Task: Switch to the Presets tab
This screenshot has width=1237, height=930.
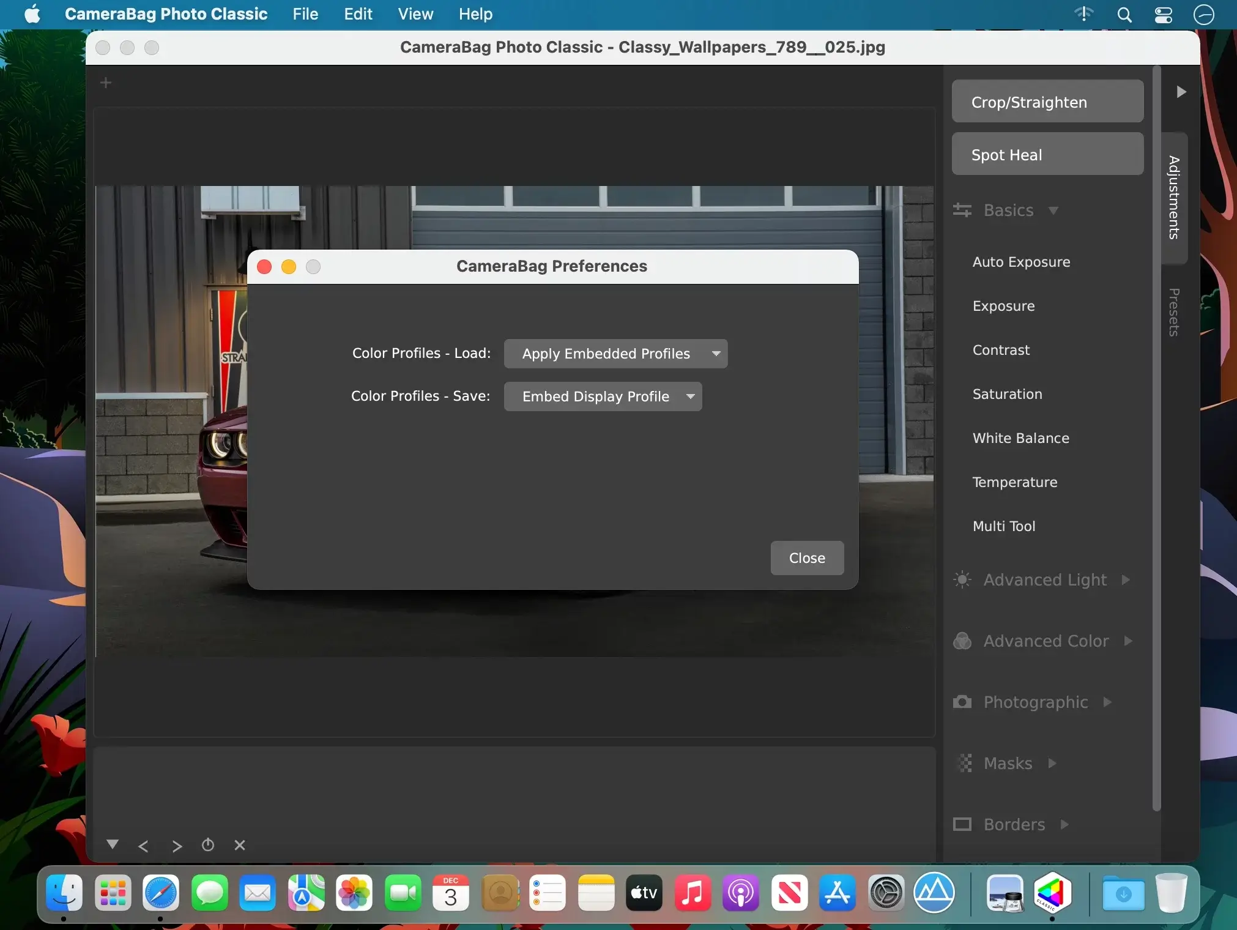Action: point(1174,312)
